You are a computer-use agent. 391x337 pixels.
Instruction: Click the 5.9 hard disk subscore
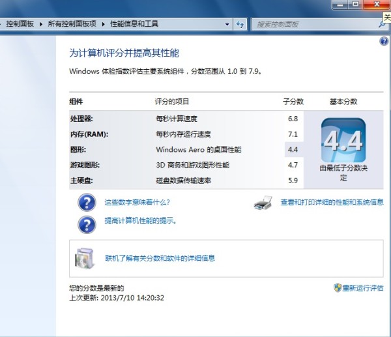[293, 181]
